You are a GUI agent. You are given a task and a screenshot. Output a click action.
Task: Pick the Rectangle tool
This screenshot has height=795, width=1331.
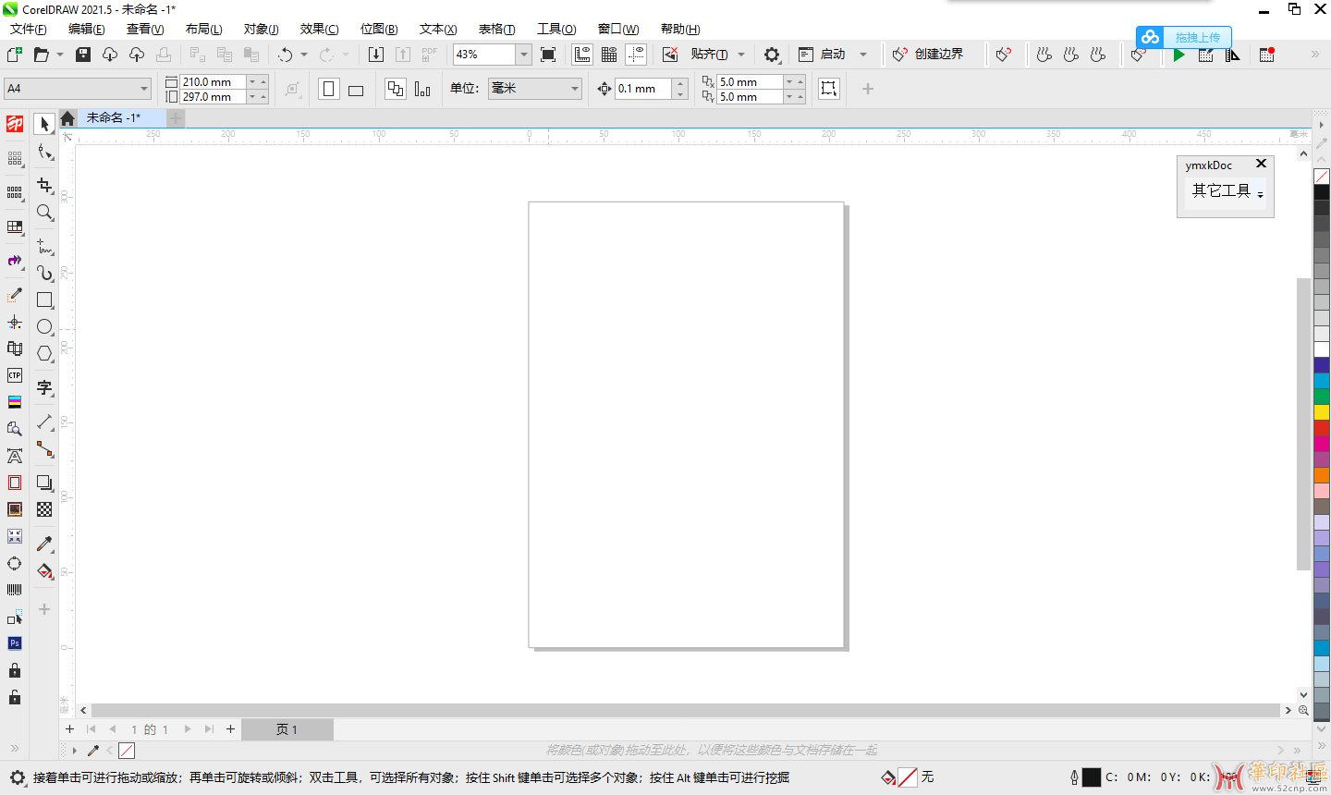44,300
